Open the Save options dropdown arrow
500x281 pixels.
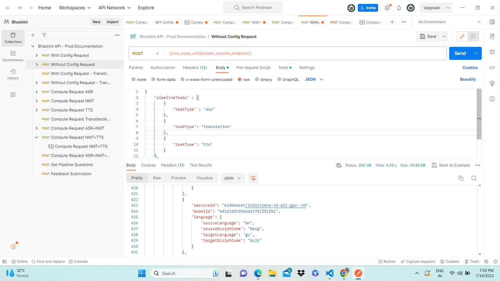pos(444,36)
